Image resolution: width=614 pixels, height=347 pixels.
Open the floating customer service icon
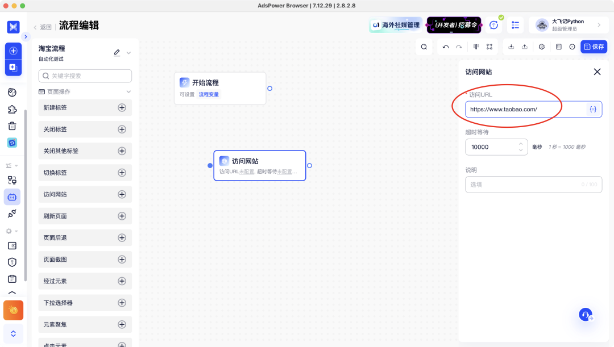585,315
